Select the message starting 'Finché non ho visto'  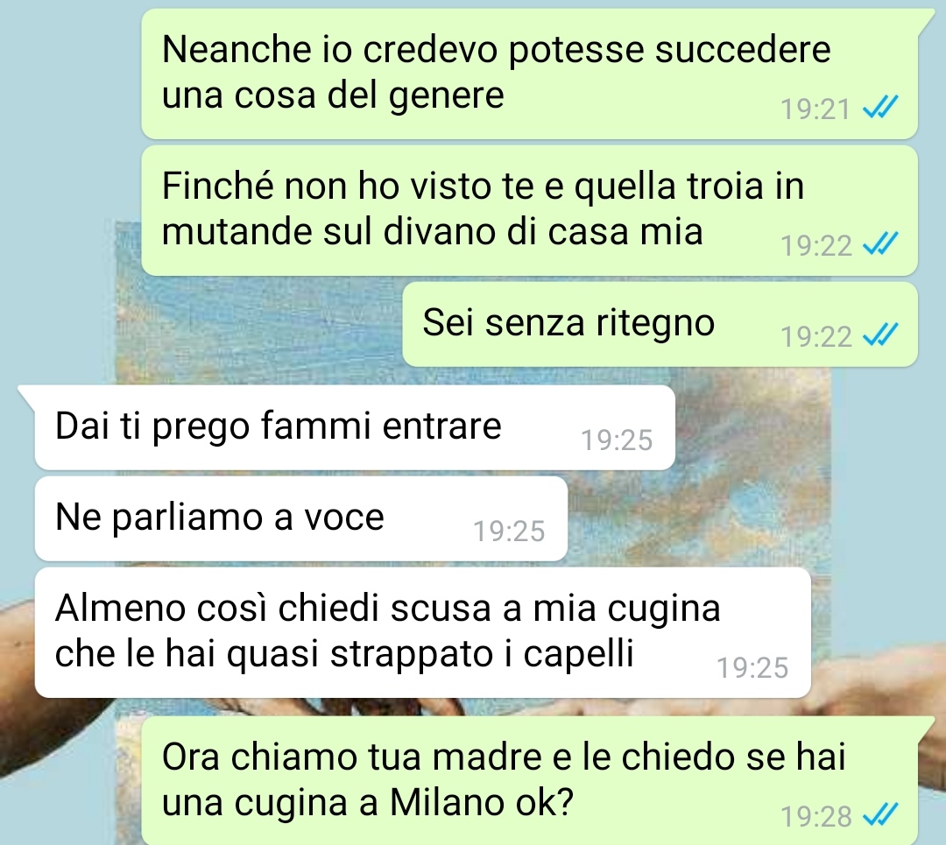[529, 210]
